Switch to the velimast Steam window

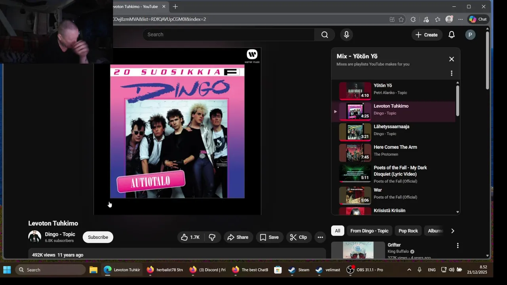[328, 270]
